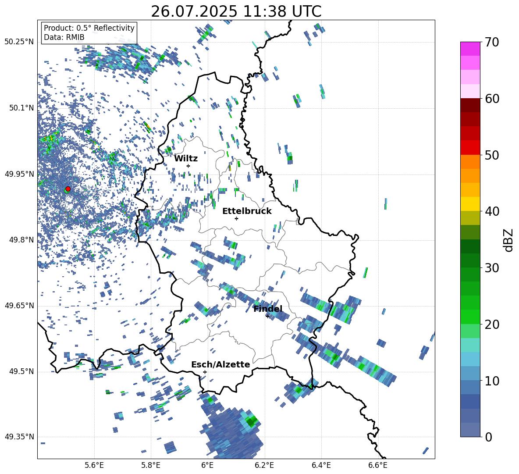Click the title 26.07.2025 11:38 UTC
This screenshot has height=474, width=519.
(236, 12)
